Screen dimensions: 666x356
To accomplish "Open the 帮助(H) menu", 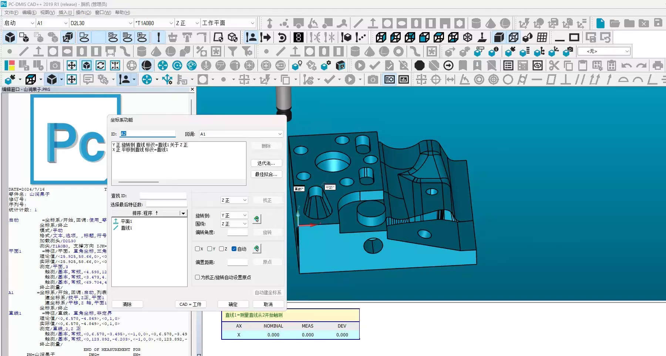I will point(122,13).
